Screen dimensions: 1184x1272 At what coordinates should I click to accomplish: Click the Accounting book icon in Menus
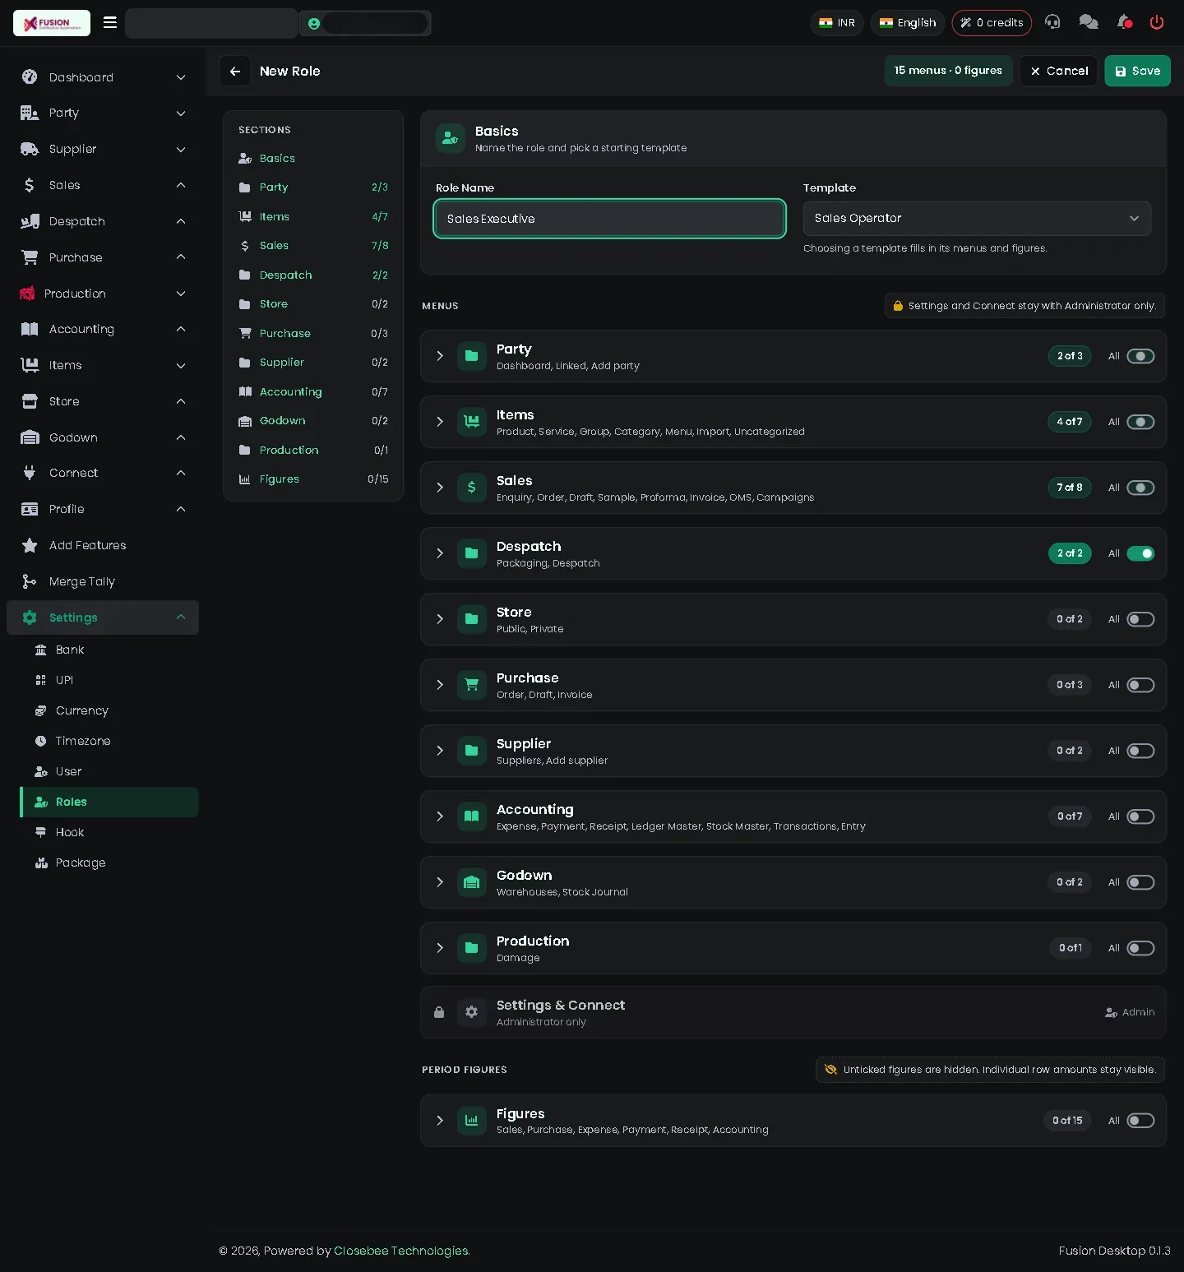point(472,816)
